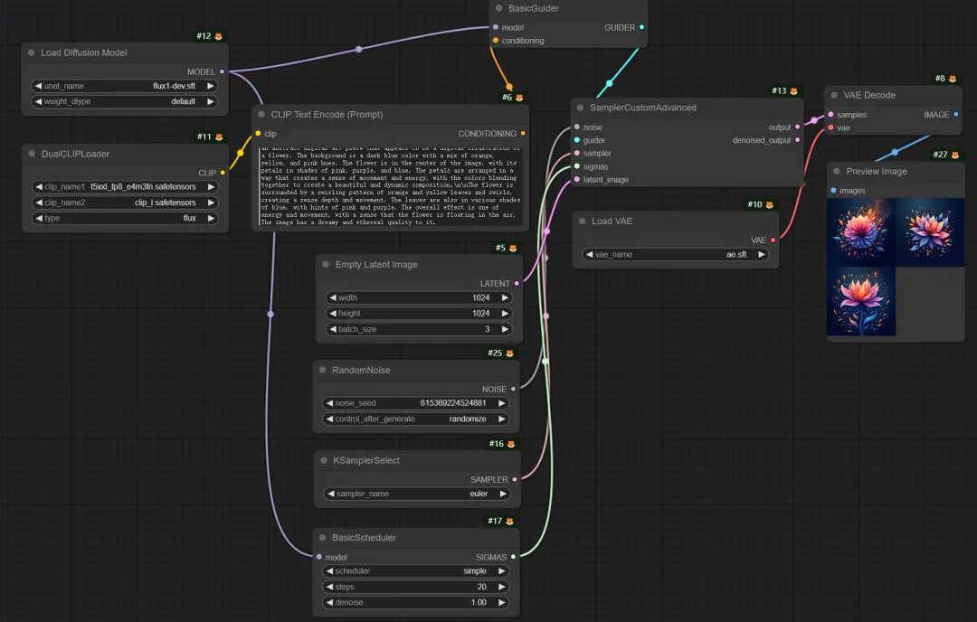The image size is (977, 622).
Task: Click the SamplerCustomAdvanced node title
Action: tap(643, 108)
